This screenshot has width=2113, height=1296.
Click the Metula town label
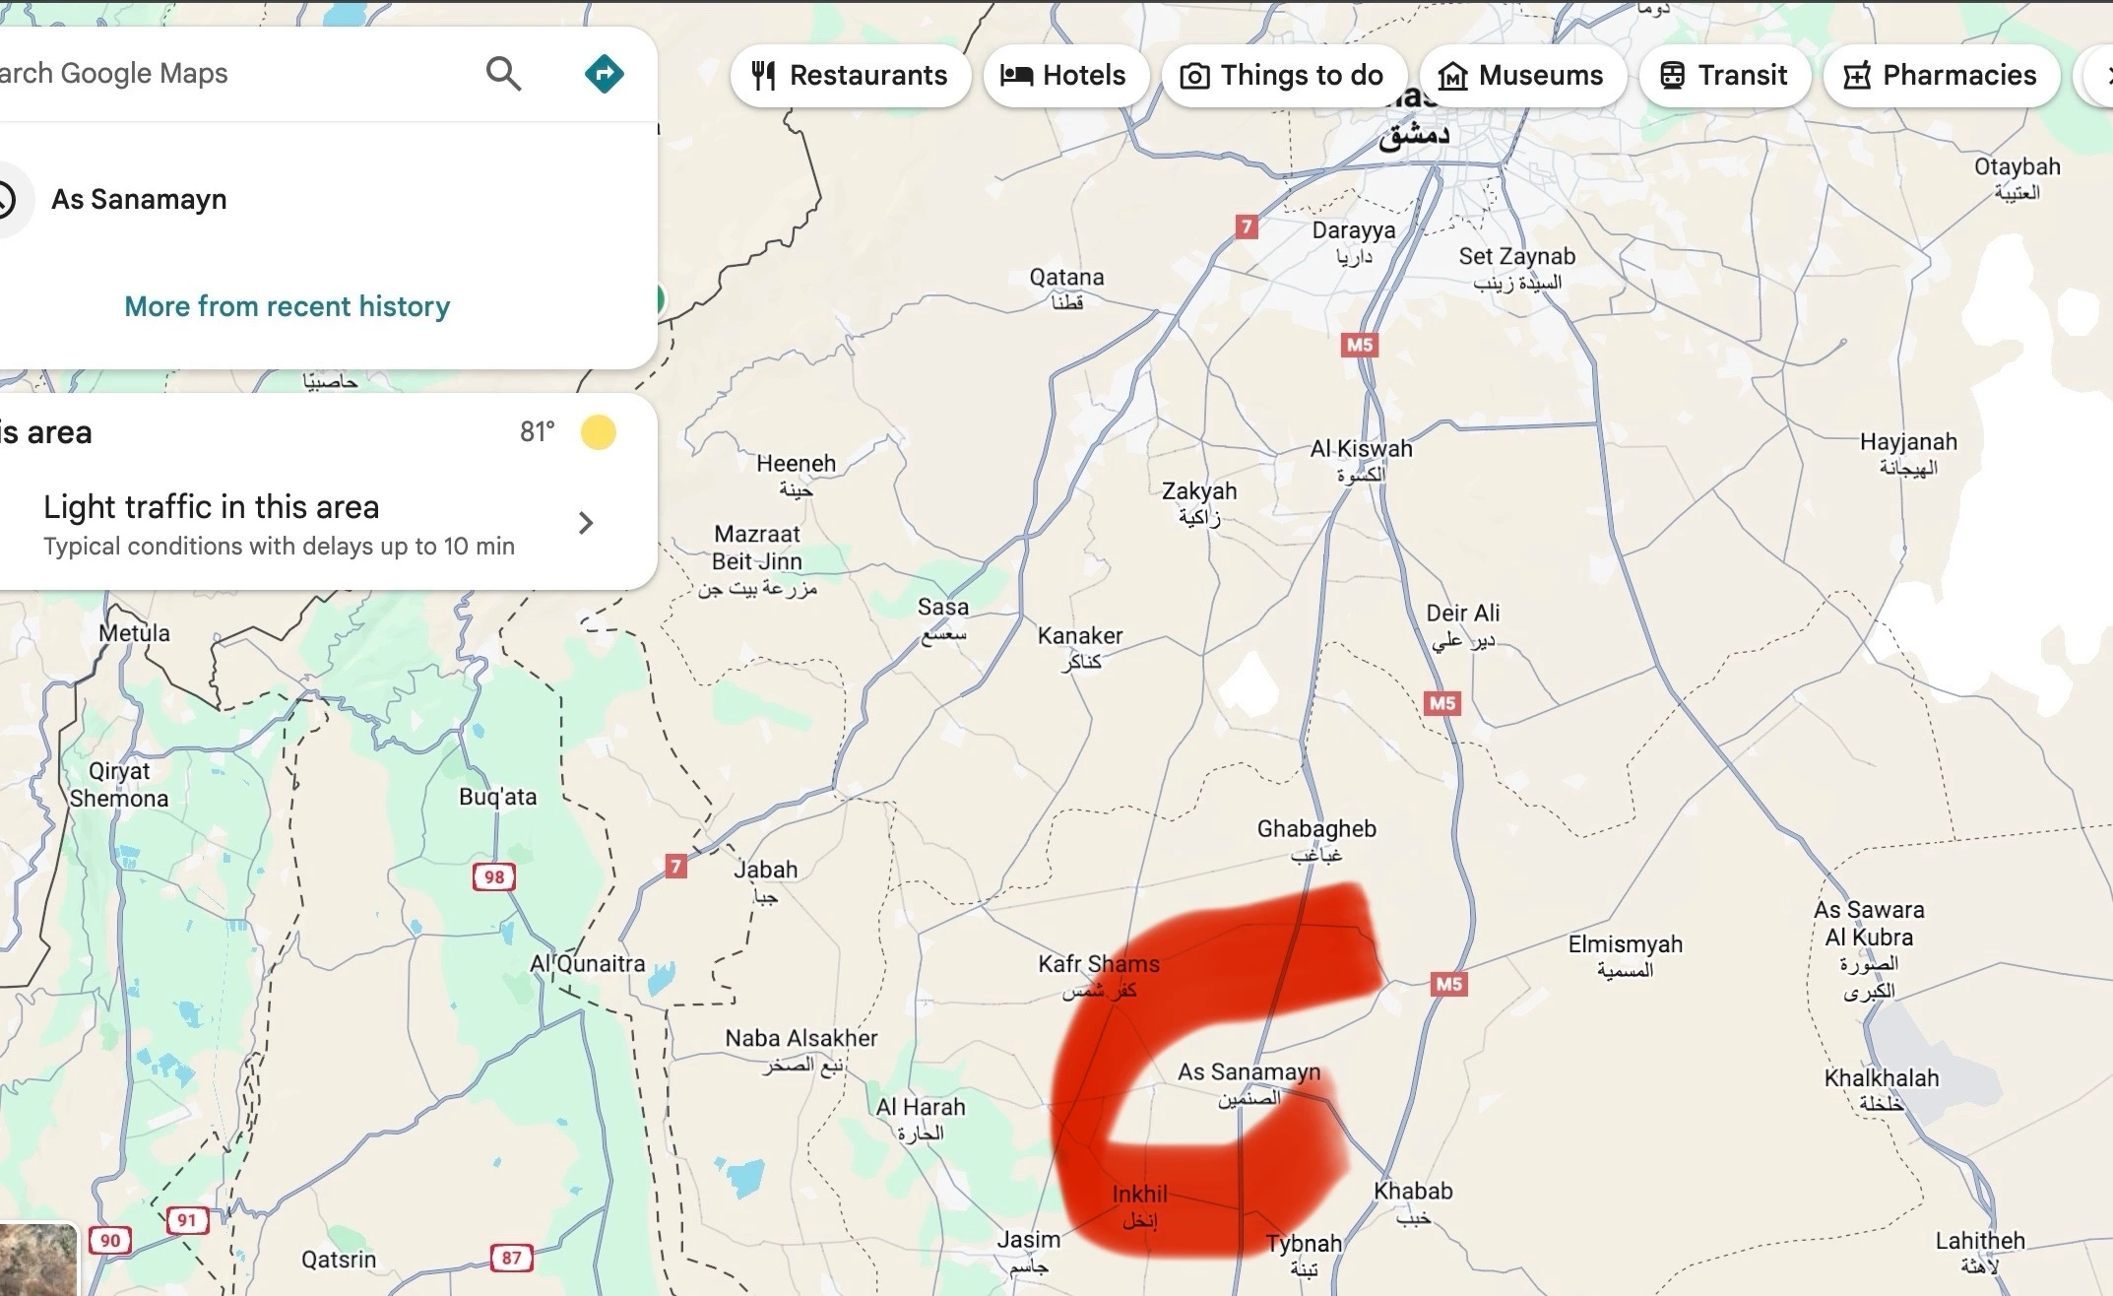tap(134, 633)
